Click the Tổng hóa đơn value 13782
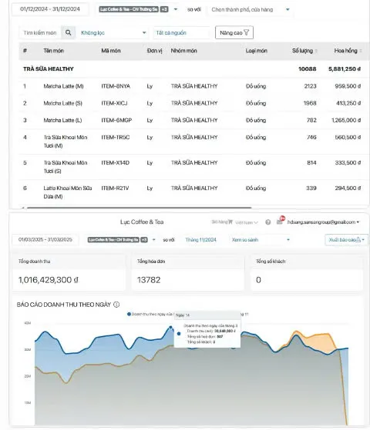Screen dimensions: 370x430 click(149, 280)
